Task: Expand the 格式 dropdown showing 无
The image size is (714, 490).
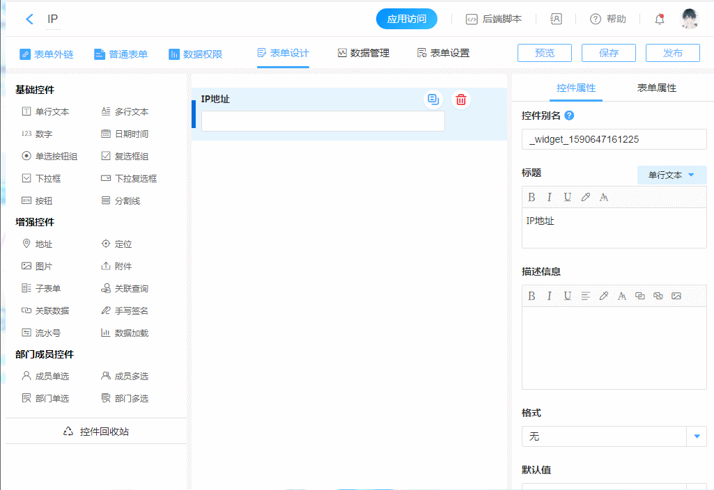Action: (x=697, y=436)
